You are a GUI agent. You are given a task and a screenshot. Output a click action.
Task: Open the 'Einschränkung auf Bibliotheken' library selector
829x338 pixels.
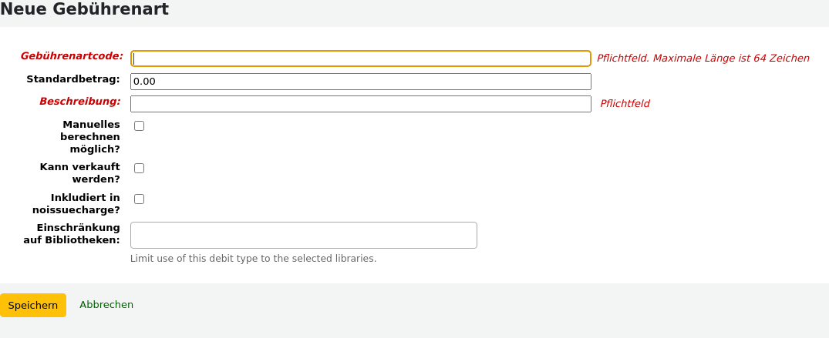point(304,235)
